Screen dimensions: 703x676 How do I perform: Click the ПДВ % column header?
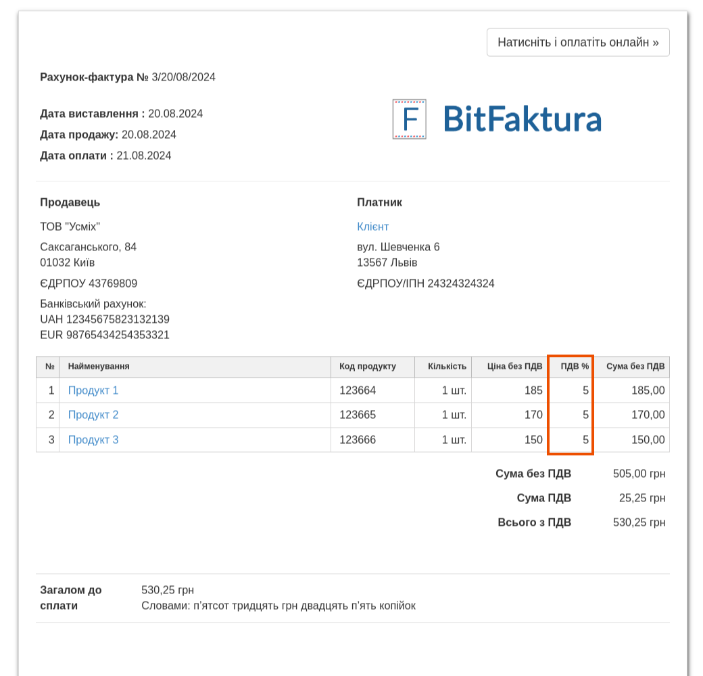(x=575, y=366)
